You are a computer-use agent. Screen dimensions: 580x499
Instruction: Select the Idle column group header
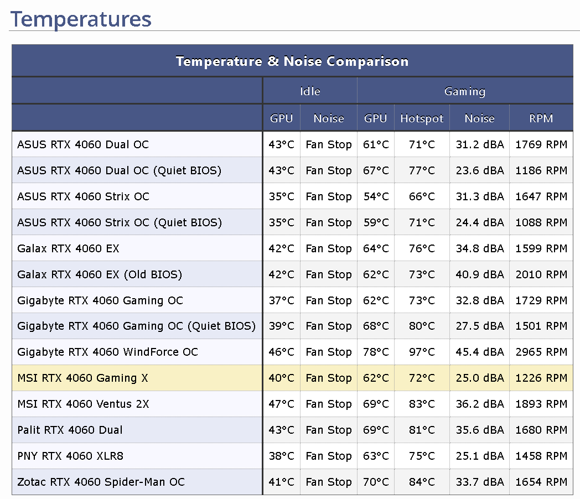point(310,91)
